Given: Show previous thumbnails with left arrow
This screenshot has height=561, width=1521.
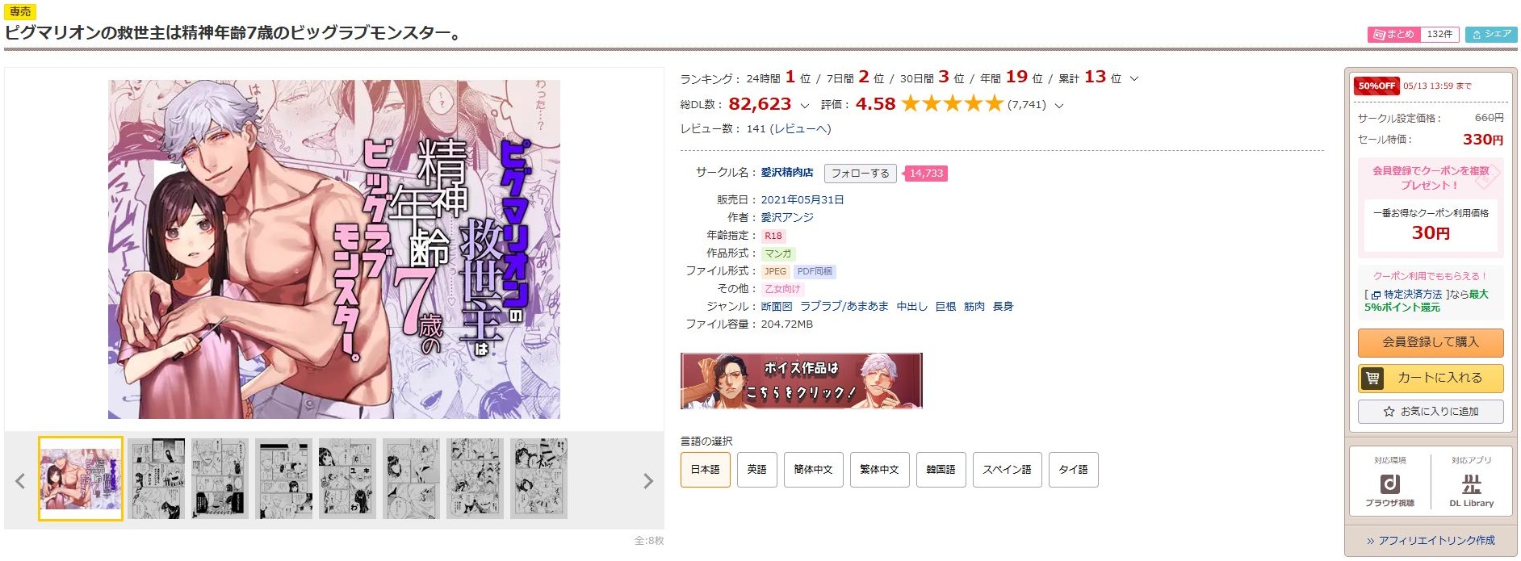Looking at the screenshot, I should [x=20, y=481].
